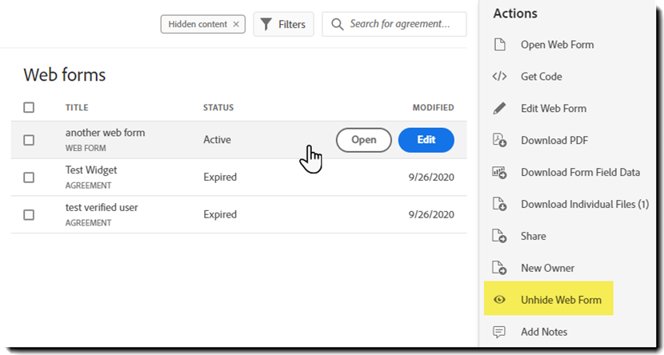This screenshot has height=355, width=664.
Task: Remove the Hidden content filter chip
Action: click(x=236, y=24)
